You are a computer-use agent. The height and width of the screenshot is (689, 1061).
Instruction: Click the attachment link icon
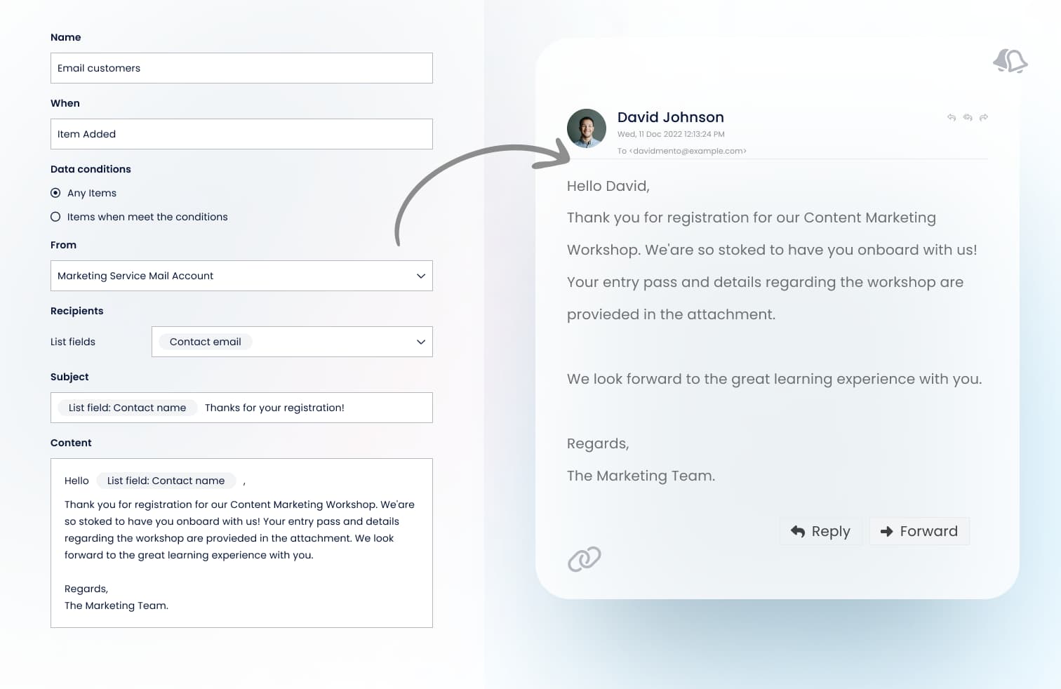coord(585,559)
